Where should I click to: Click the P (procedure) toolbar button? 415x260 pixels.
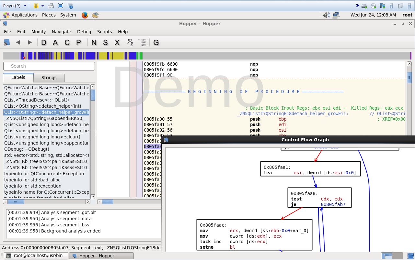click(x=78, y=42)
